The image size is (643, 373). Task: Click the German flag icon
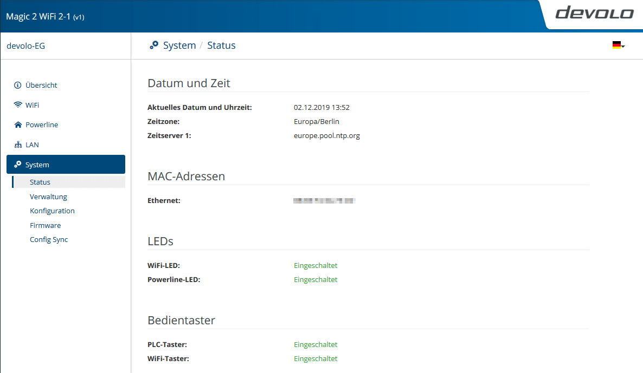pos(616,45)
